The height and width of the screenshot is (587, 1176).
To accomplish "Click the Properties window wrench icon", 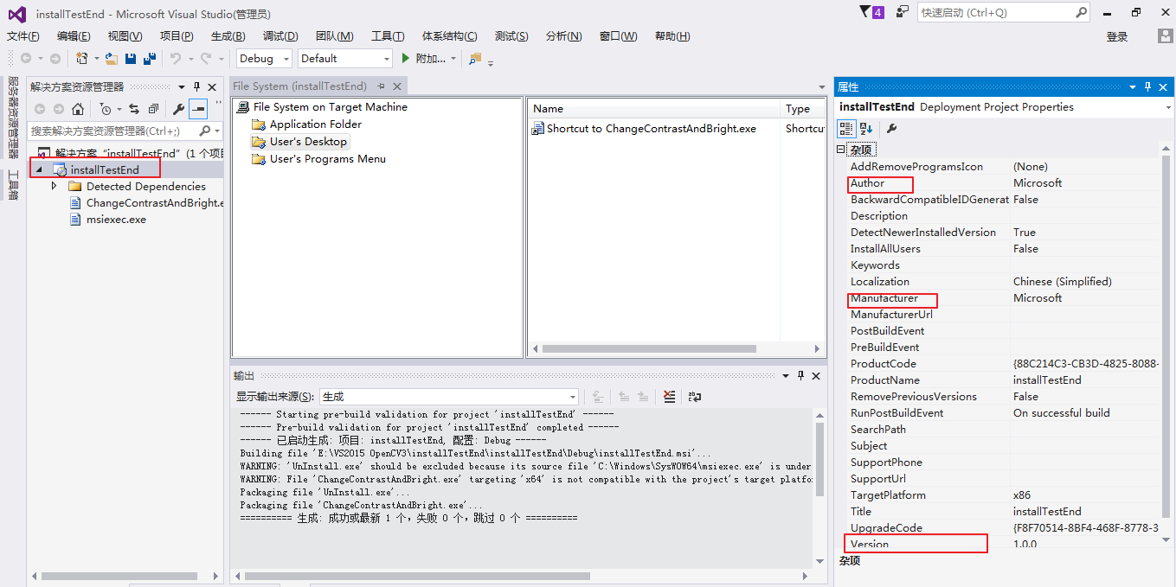I will pyautogui.click(x=892, y=127).
